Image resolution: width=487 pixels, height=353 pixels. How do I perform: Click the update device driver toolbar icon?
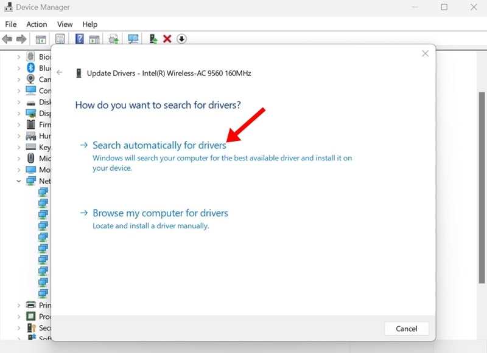point(113,39)
